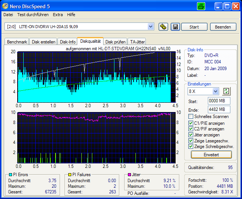Toggle Schnelles Scannen checkbox

pyautogui.click(x=191, y=117)
